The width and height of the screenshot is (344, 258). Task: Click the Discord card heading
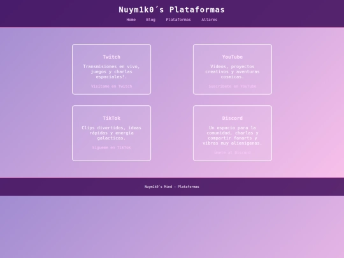pos(233,118)
